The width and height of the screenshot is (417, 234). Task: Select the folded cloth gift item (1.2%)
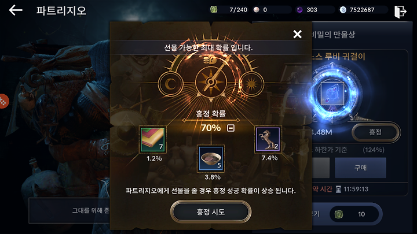point(153,140)
